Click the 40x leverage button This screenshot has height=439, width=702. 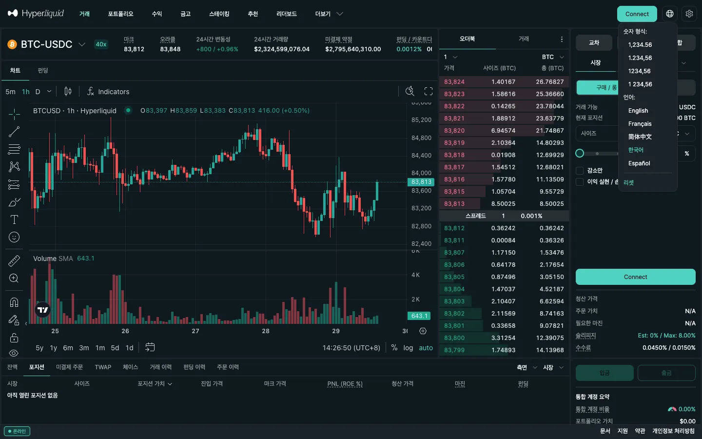pos(101,44)
